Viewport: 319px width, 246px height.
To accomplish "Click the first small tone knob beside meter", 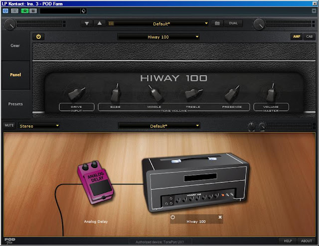I will 251,126.
